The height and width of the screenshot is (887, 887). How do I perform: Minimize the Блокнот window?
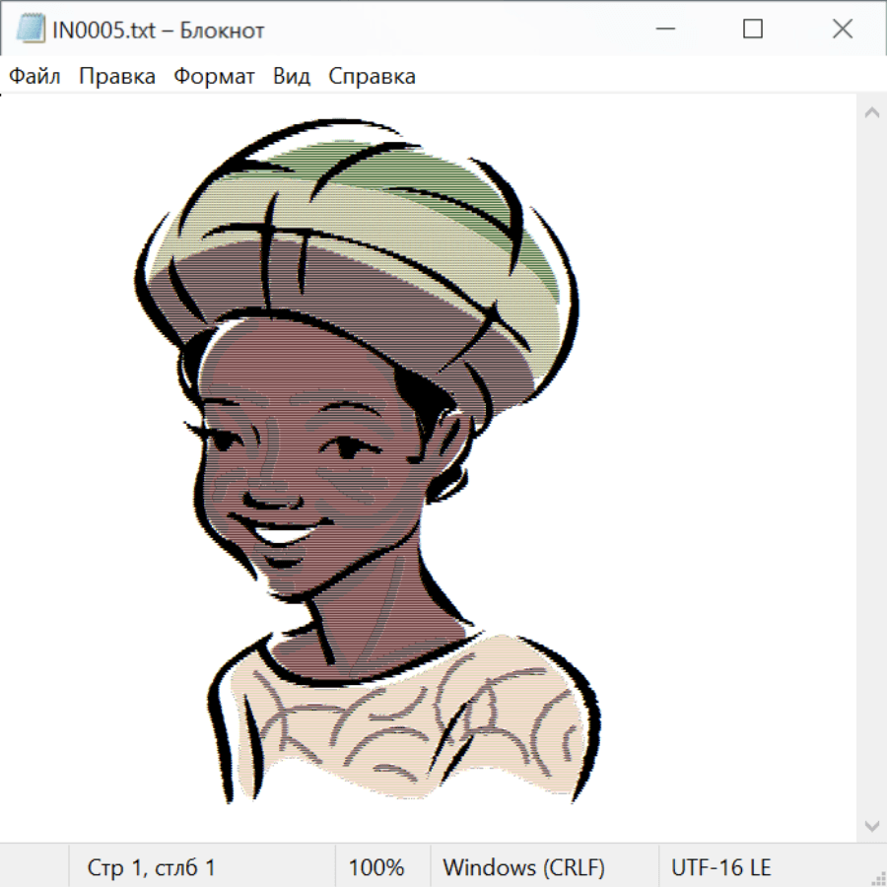663,30
